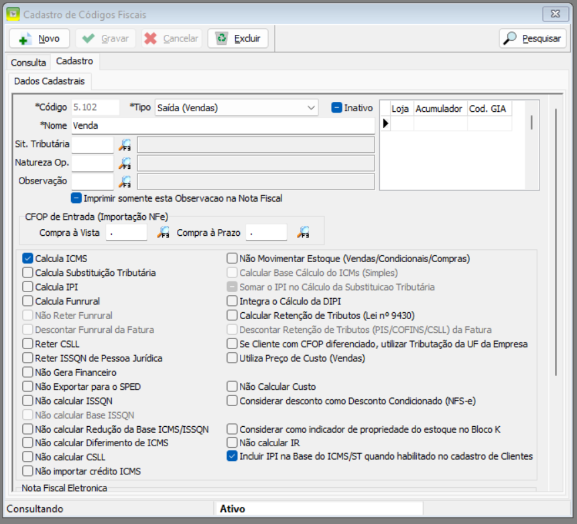Enable Calcula Substituição Tributária checkbox

27,273
